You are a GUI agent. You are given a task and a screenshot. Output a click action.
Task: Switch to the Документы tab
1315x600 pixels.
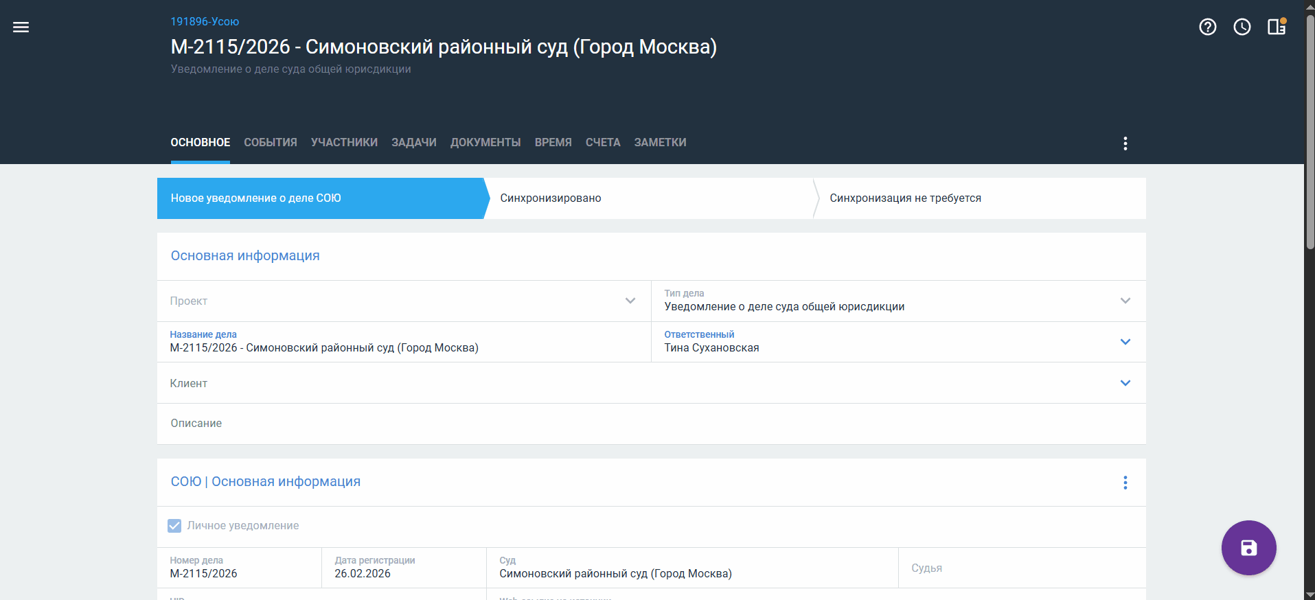pyautogui.click(x=485, y=143)
